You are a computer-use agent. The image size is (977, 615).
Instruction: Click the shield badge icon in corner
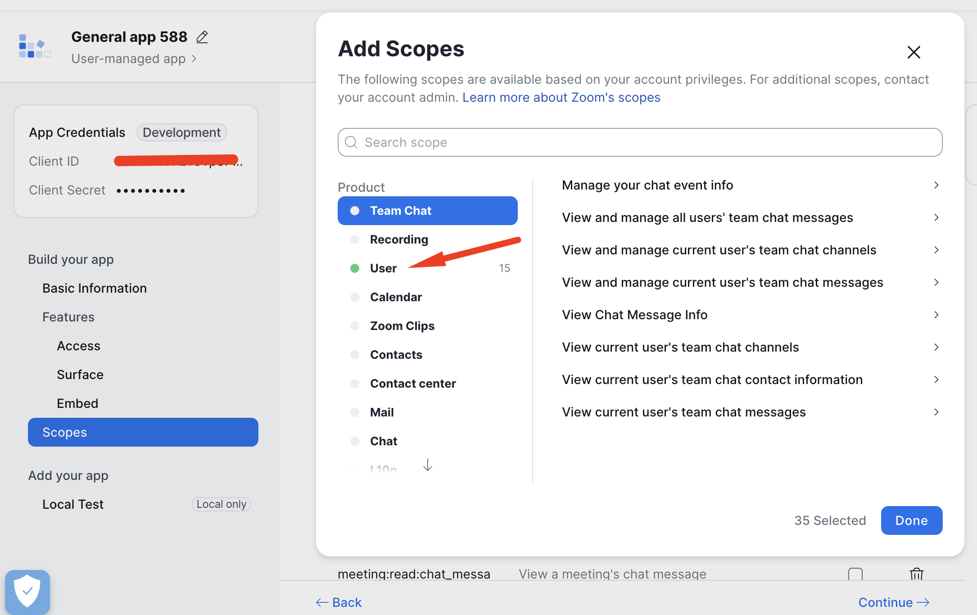(27, 591)
